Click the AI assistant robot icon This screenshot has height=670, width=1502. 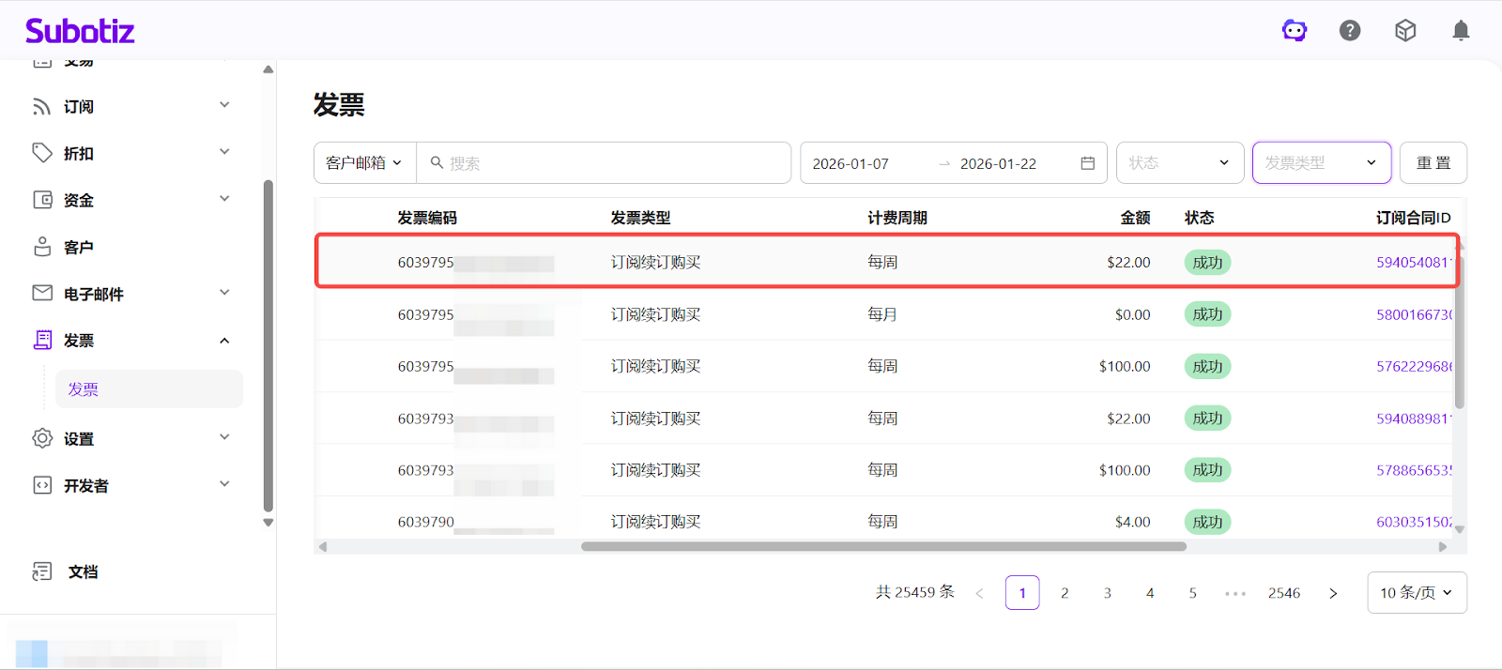point(1295,31)
